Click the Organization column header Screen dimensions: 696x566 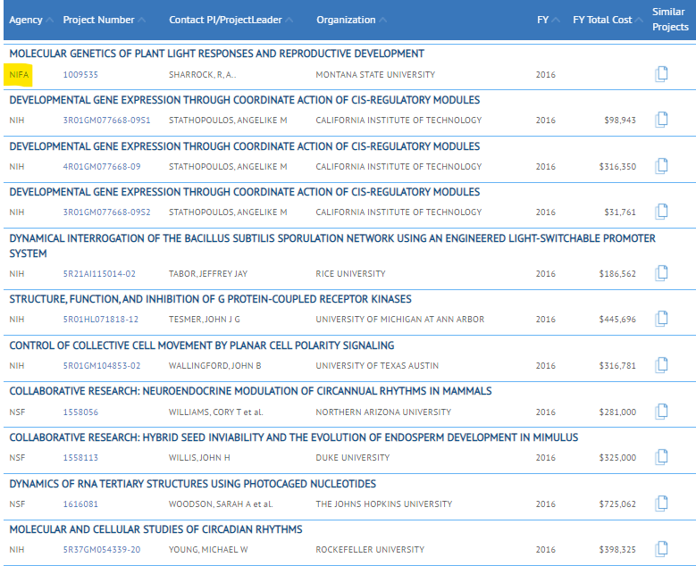point(346,20)
